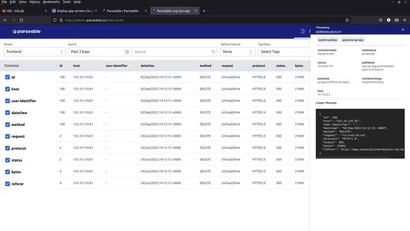Open the Edit menu

[x=13, y=2]
